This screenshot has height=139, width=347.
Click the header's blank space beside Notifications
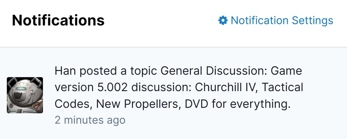click(x=160, y=20)
